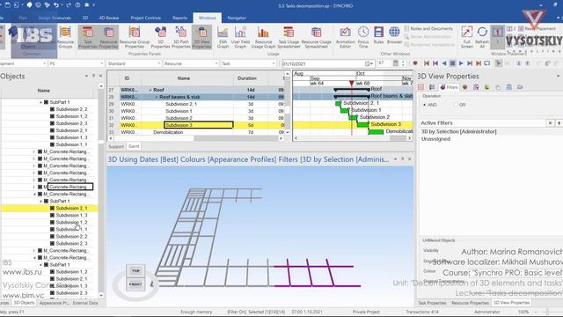Switch to the Filters tab
The height and width of the screenshot is (317, 563).
point(450,87)
